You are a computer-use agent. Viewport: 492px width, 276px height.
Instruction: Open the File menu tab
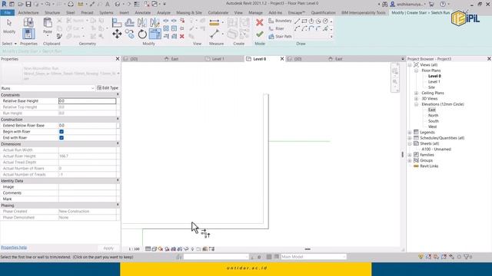(x=8, y=12)
